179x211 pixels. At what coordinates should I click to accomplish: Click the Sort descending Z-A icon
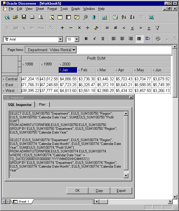tap(132, 17)
